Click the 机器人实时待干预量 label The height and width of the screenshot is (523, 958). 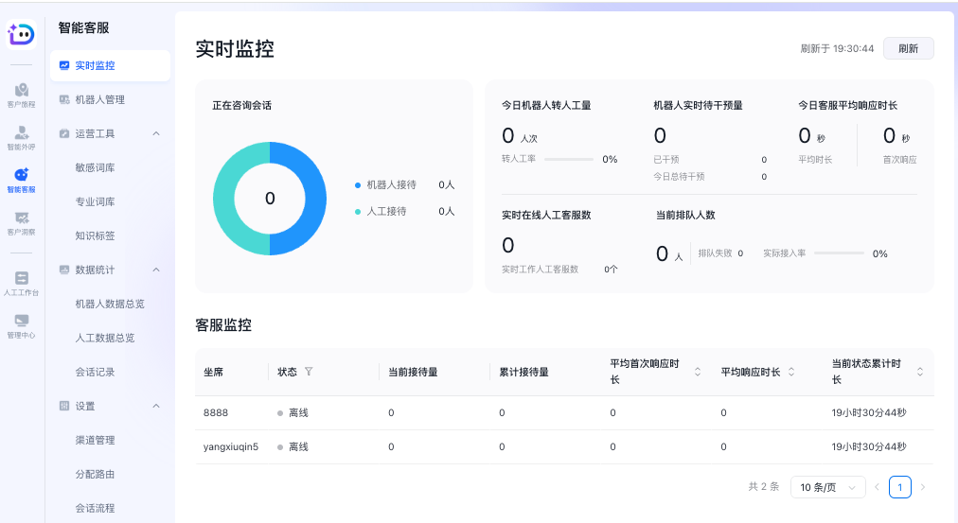click(698, 105)
